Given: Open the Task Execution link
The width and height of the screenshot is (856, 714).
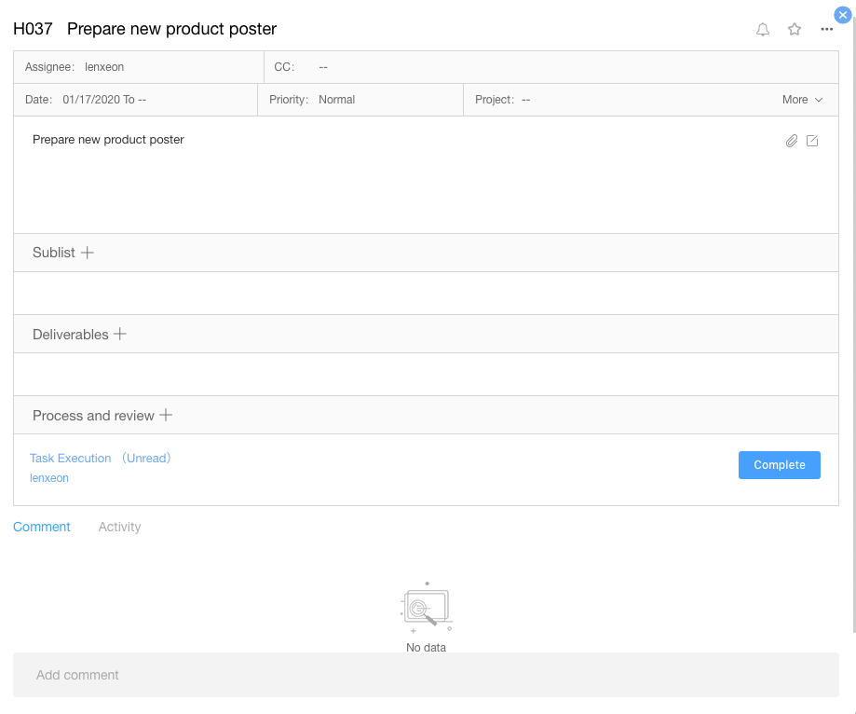Looking at the screenshot, I should click(x=71, y=459).
